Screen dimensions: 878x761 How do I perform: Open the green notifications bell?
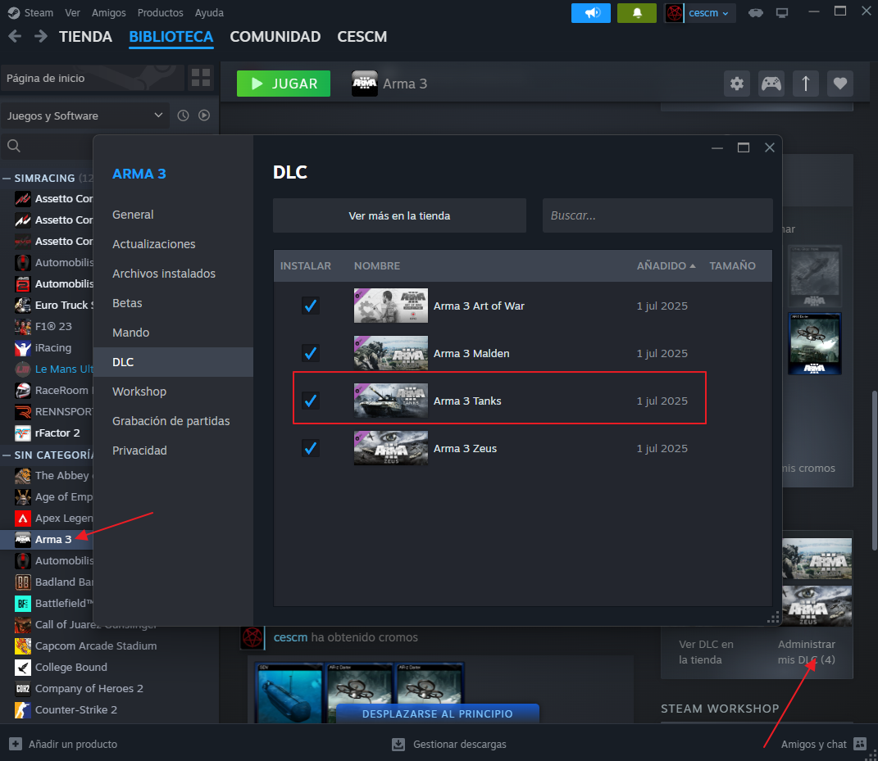coord(636,12)
